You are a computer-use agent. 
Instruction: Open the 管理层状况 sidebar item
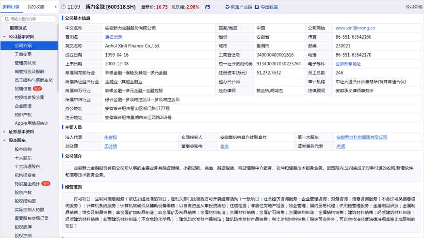click(25, 63)
